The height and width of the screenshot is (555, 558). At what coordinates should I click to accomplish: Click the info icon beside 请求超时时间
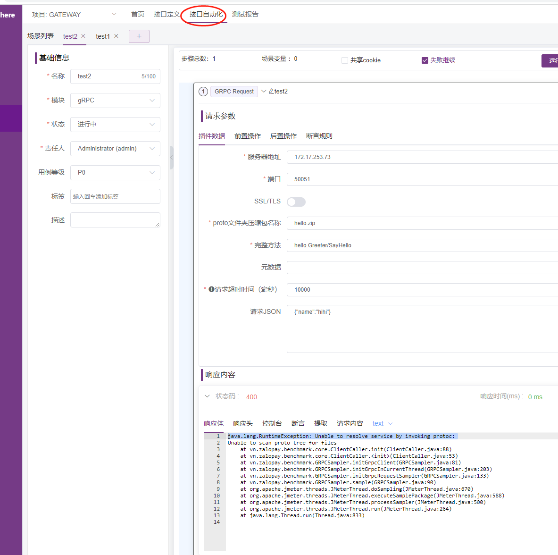click(211, 289)
